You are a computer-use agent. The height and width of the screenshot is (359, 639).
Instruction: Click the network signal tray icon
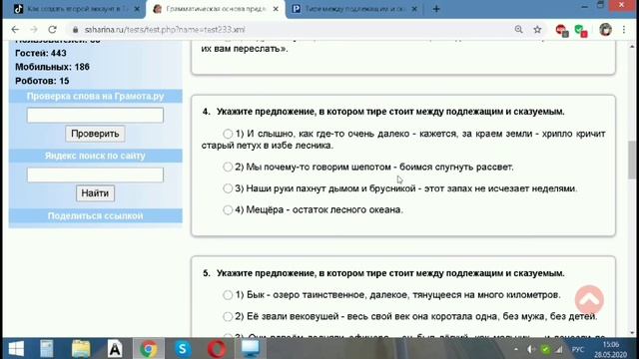[559, 349]
